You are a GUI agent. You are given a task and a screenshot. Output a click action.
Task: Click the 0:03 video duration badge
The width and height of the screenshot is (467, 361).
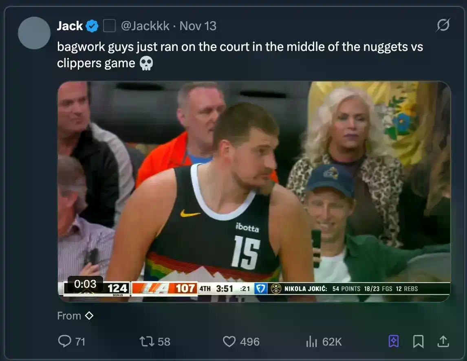tap(85, 284)
